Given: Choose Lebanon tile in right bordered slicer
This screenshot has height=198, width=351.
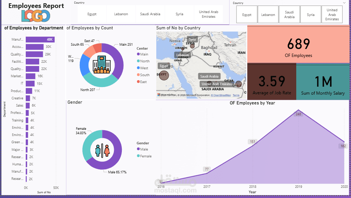Looking at the screenshot, I should pyautogui.click(x=268, y=15).
